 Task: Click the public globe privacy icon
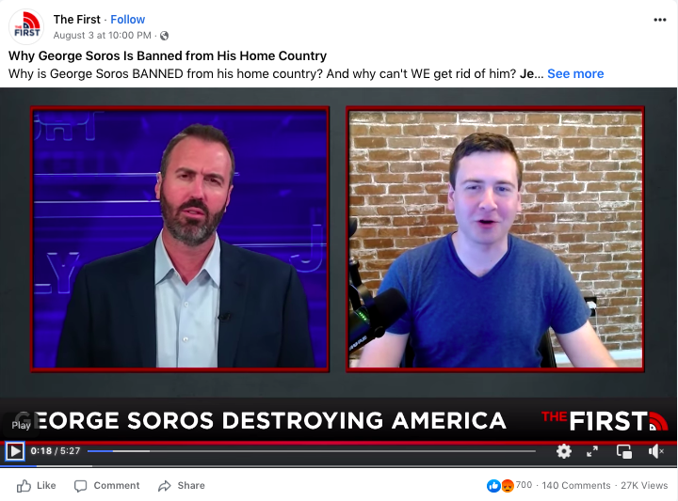pyautogui.click(x=164, y=36)
